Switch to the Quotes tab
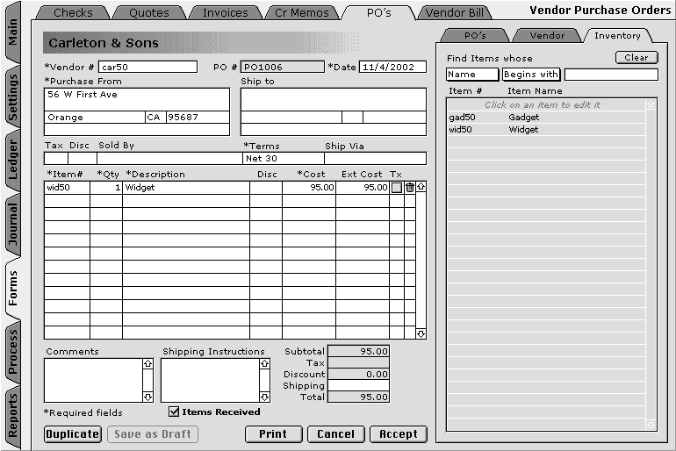Viewport: 676px width, 451px height. pos(149,13)
